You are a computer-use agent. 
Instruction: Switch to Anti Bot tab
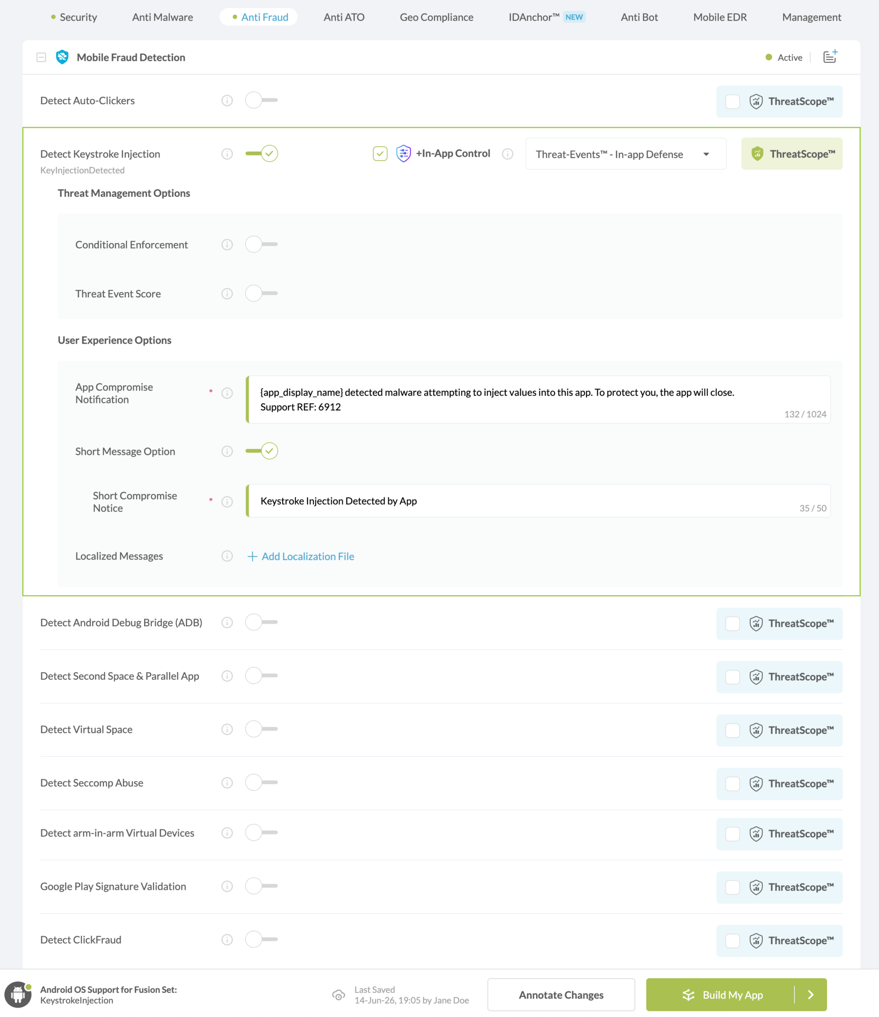coord(640,17)
